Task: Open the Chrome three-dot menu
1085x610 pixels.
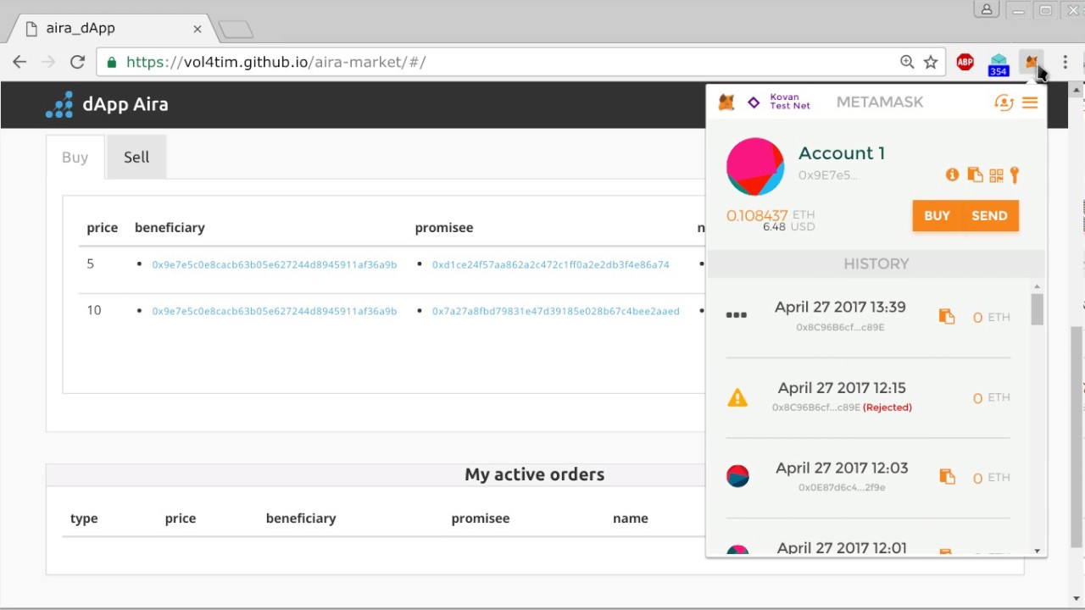Action: pos(1065,62)
